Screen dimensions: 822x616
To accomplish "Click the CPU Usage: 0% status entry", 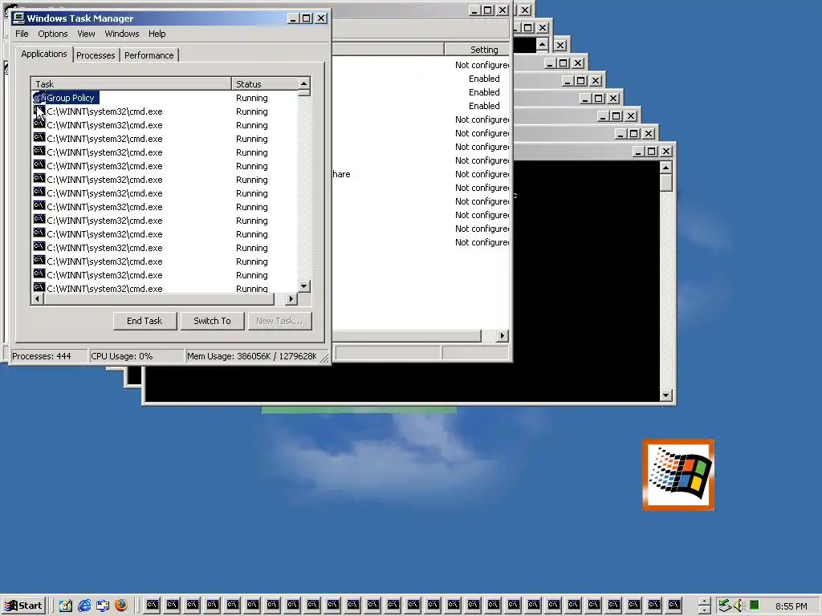I will click(136, 356).
